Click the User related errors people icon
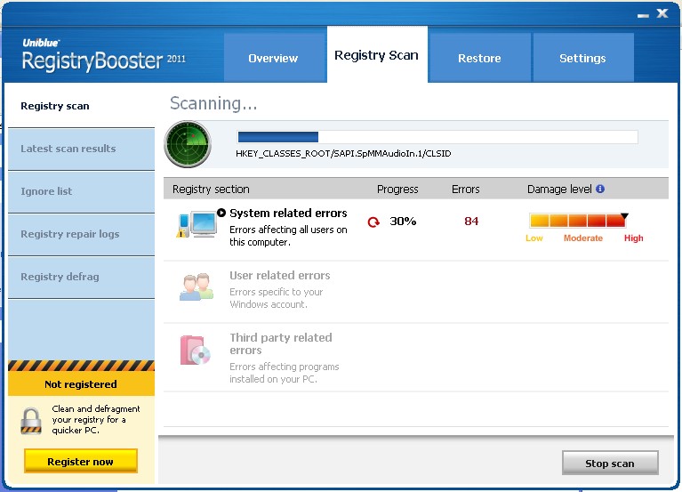Image resolution: width=682 pixels, height=492 pixels. tap(197, 287)
